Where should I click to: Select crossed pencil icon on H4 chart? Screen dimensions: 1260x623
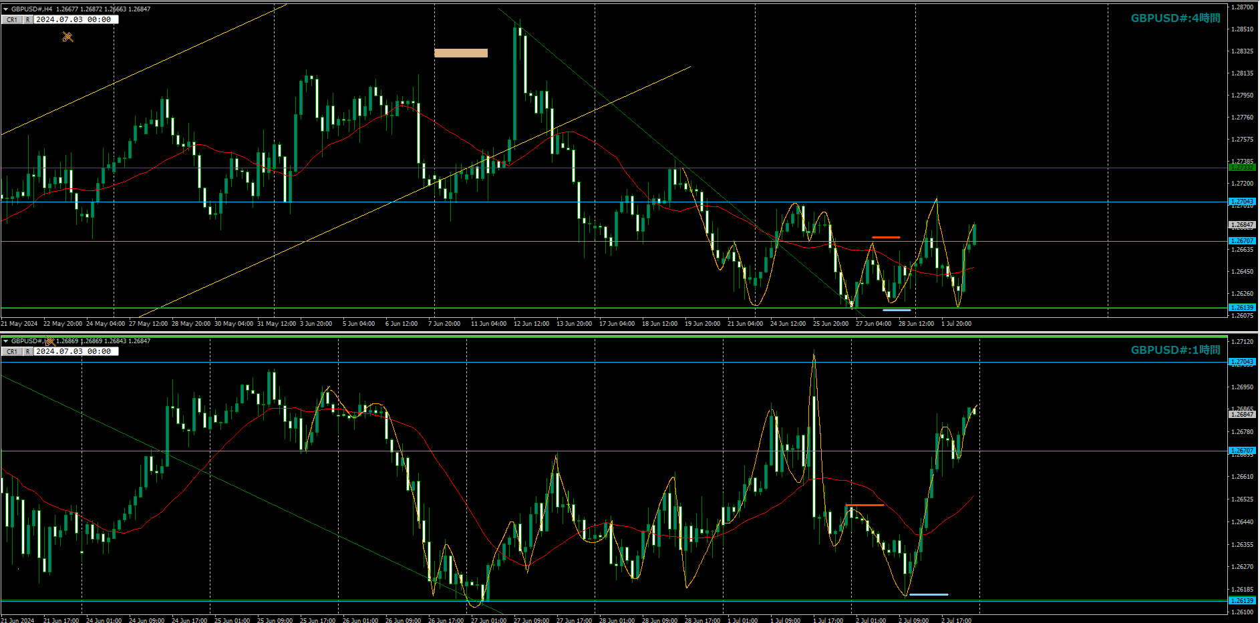coord(67,37)
